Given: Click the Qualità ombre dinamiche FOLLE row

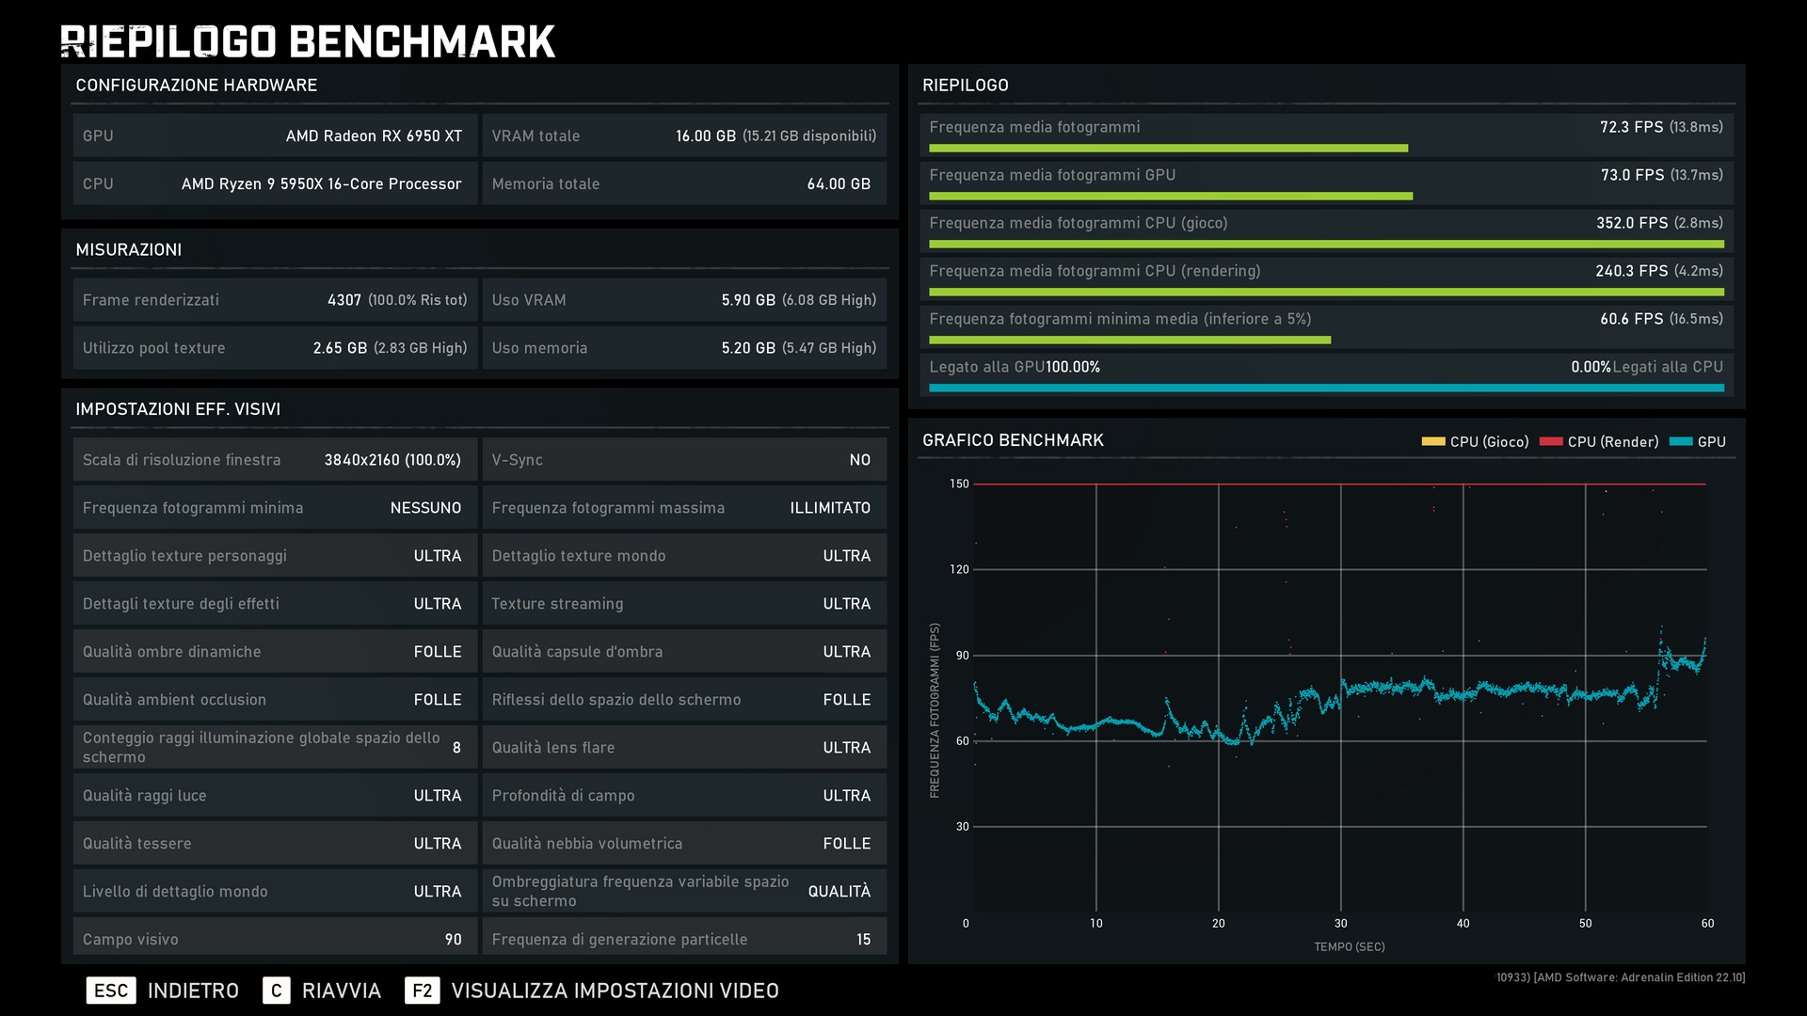Looking at the screenshot, I should tap(274, 652).
